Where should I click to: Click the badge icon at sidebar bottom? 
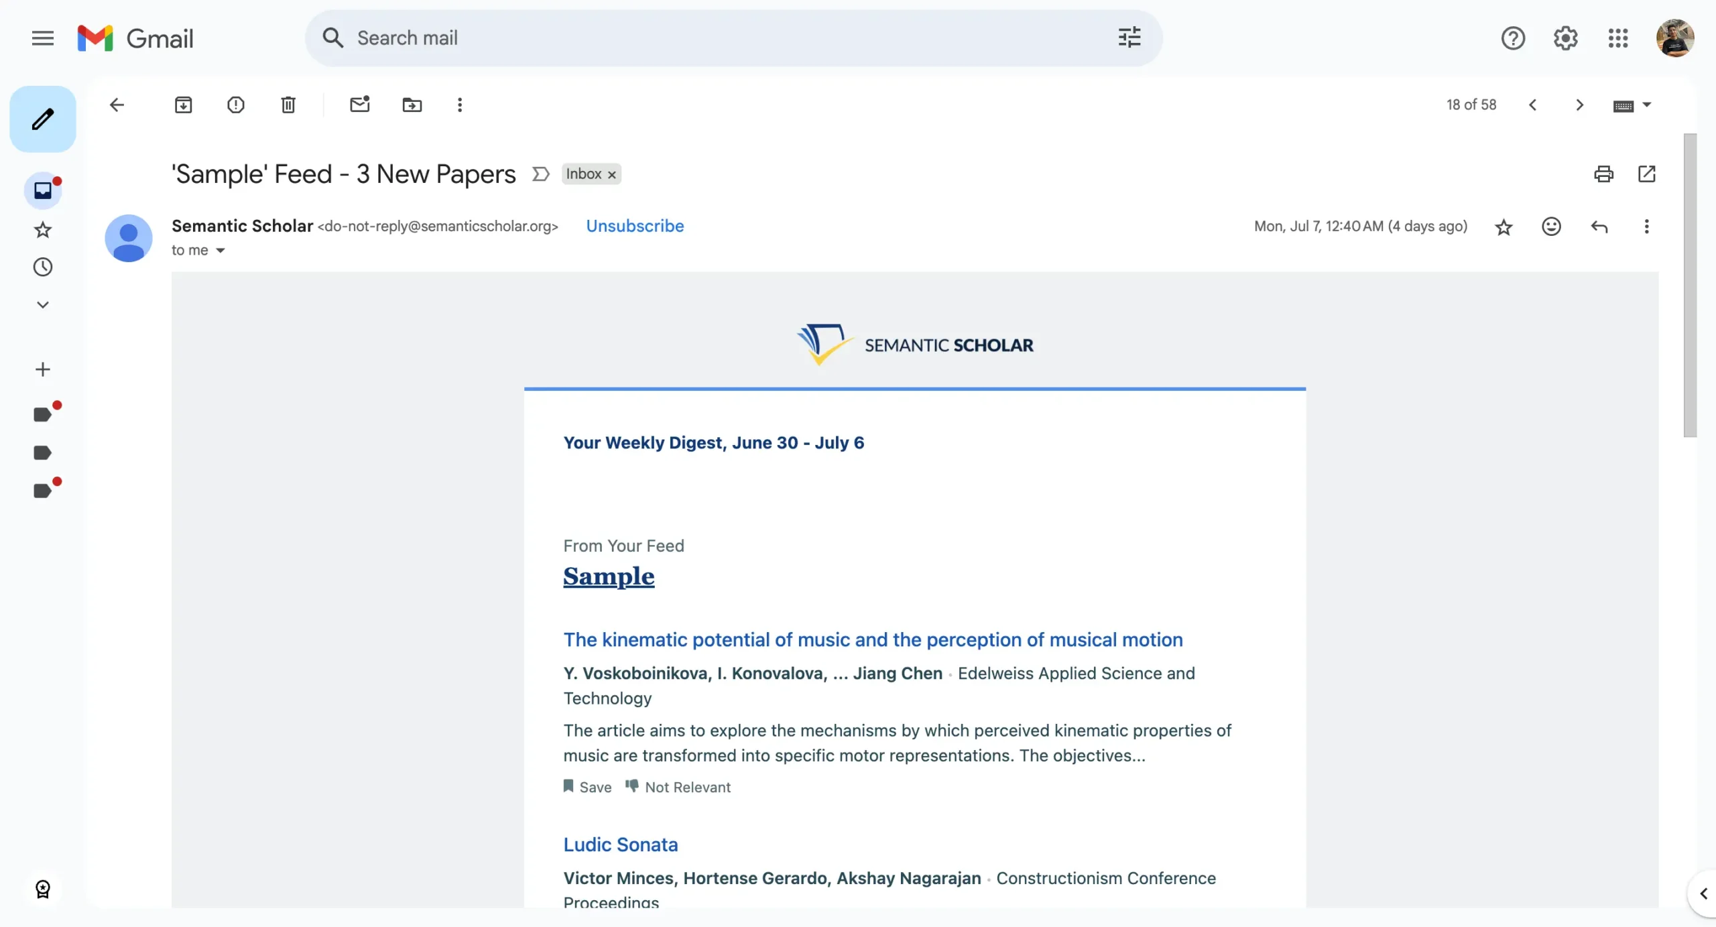click(x=43, y=889)
